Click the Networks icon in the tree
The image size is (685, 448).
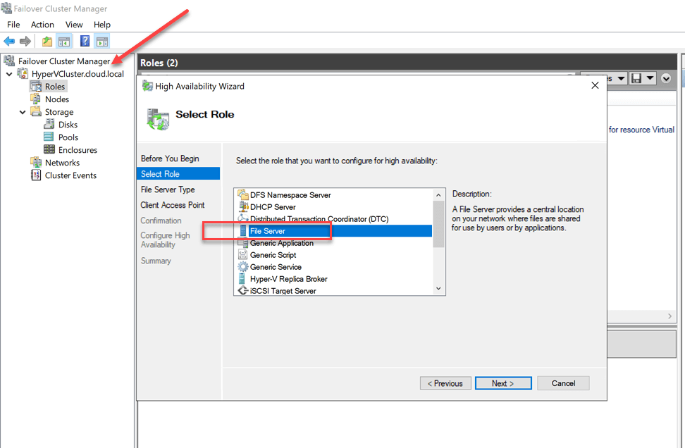[x=36, y=163]
